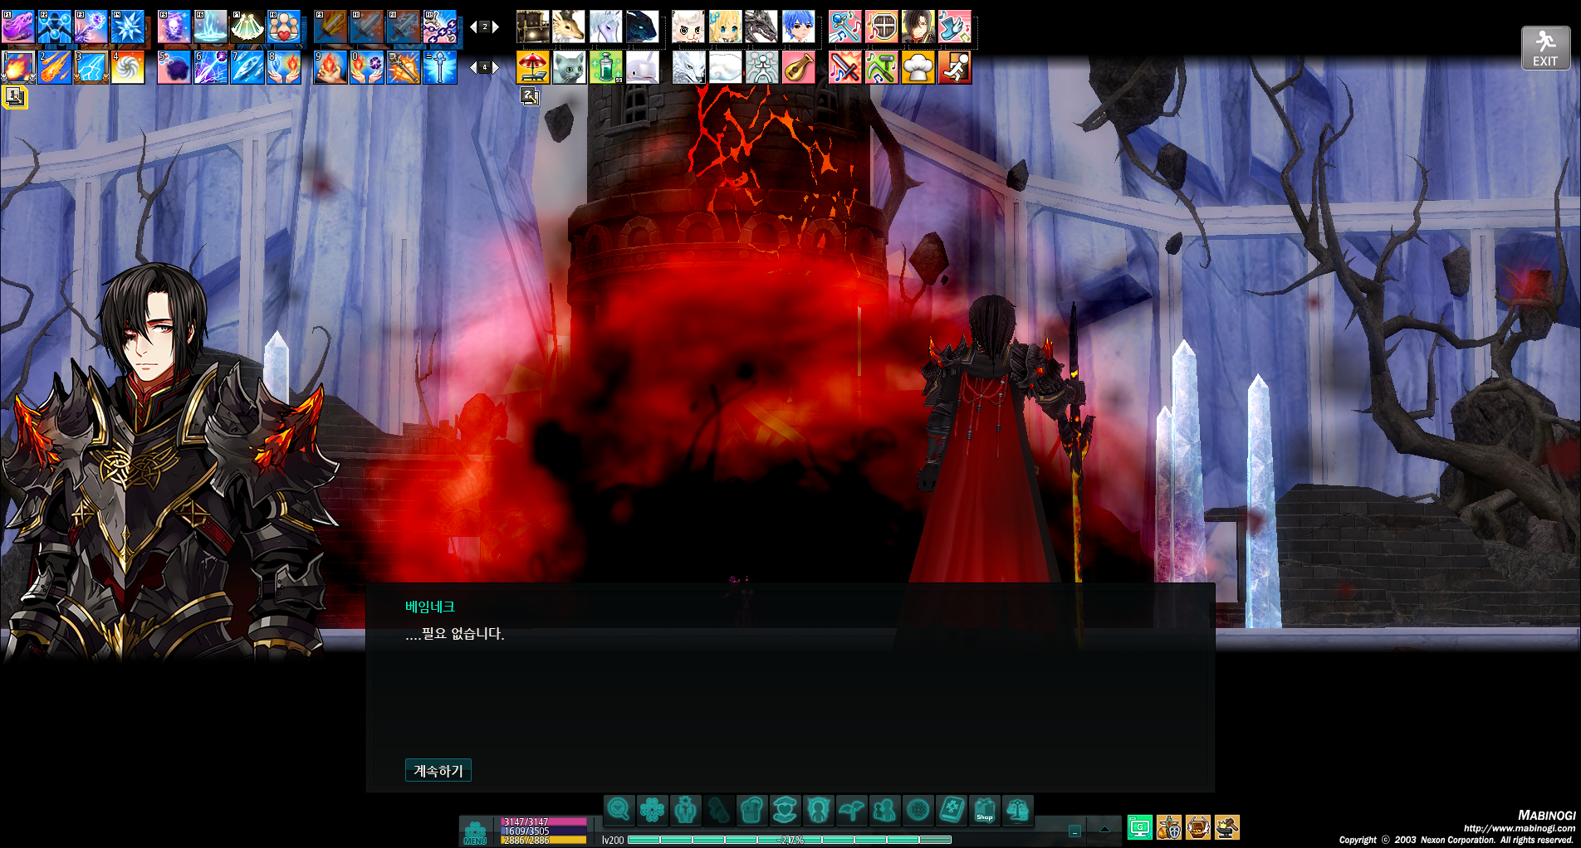The image size is (1581, 848).
Task: Click the lute instrument skill icon
Action: tap(798, 67)
